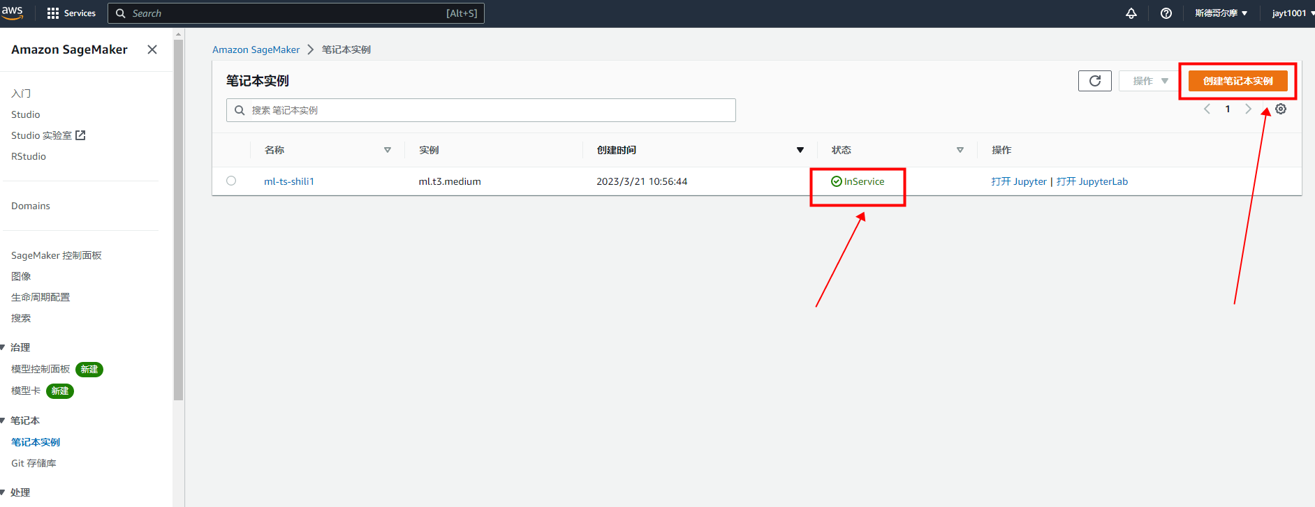
Task: Click the page number 1
Action: pyautogui.click(x=1228, y=109)
